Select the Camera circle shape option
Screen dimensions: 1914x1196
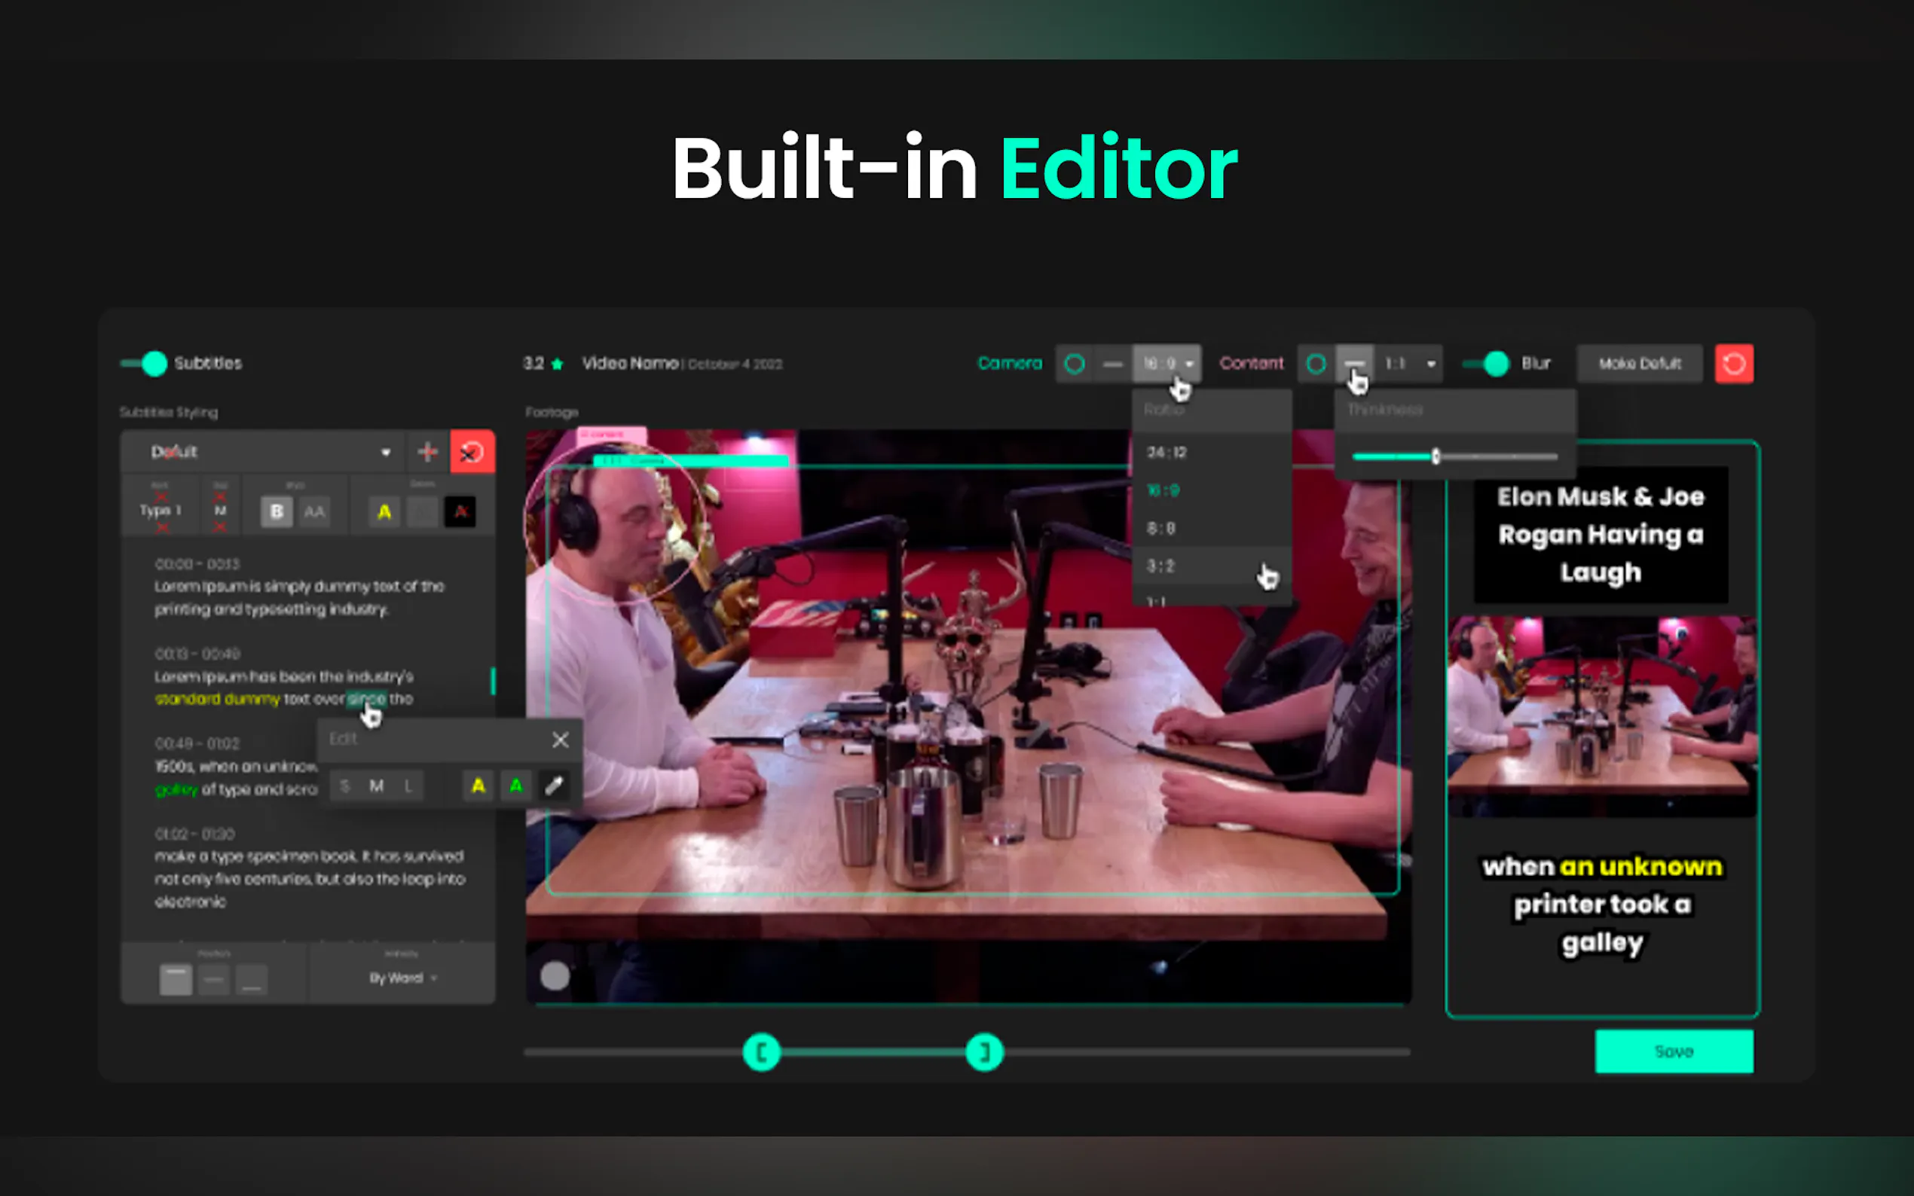tap(1074, 364)
